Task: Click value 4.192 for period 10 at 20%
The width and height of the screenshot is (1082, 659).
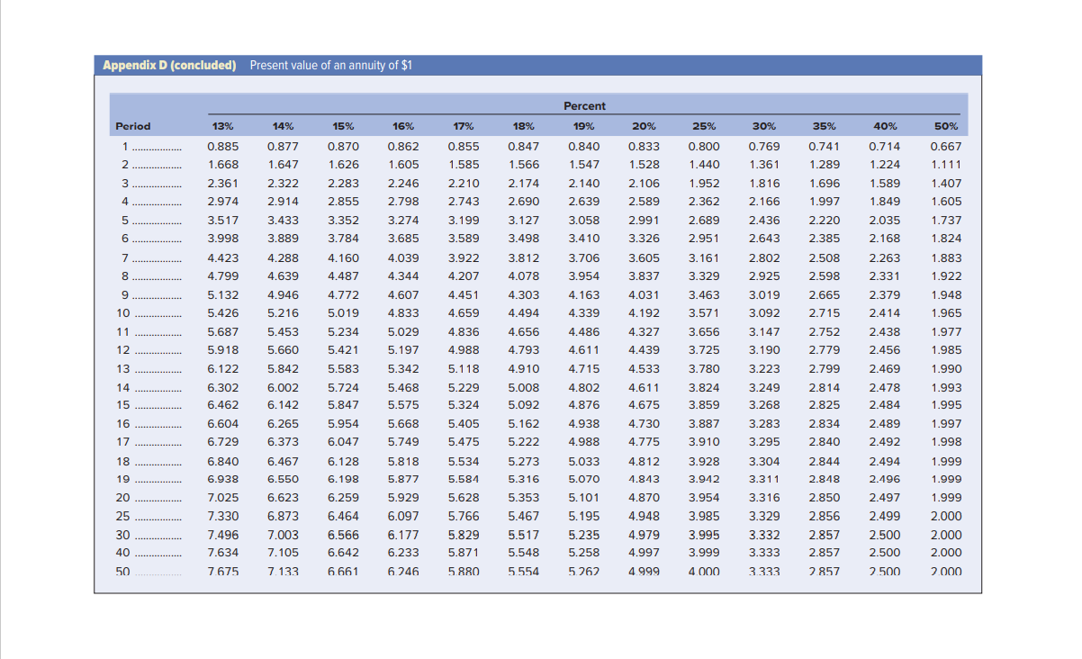Action: coord(644,313)
